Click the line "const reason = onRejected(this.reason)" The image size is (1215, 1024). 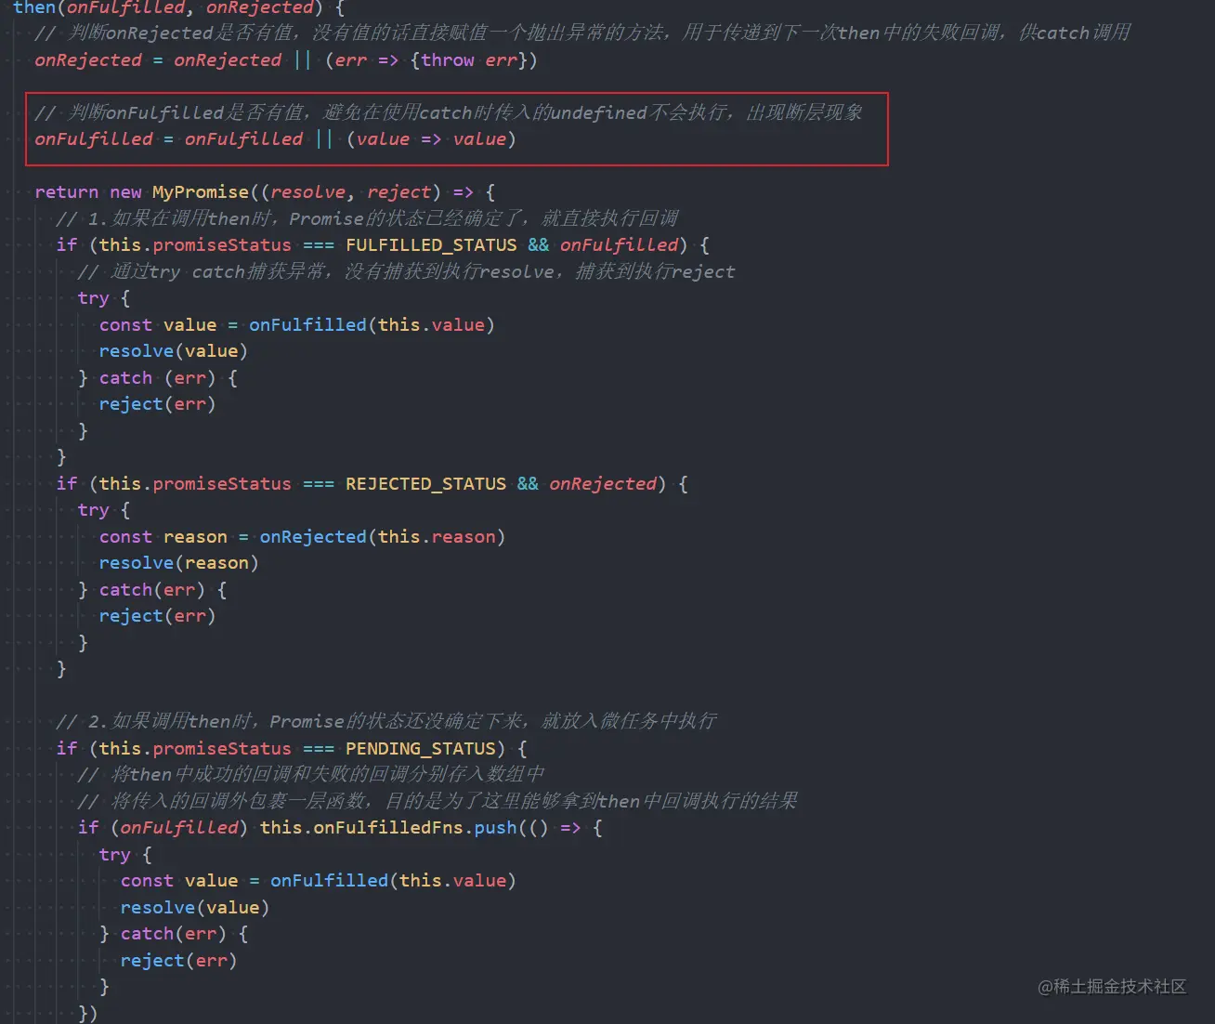302,537
